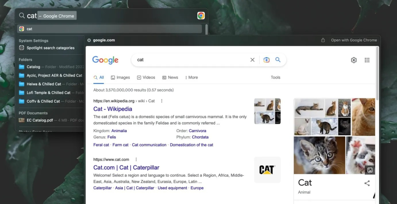This screenshot has width=397, height=204.
Task: Open the Tools search options
Action: [276, 77]
